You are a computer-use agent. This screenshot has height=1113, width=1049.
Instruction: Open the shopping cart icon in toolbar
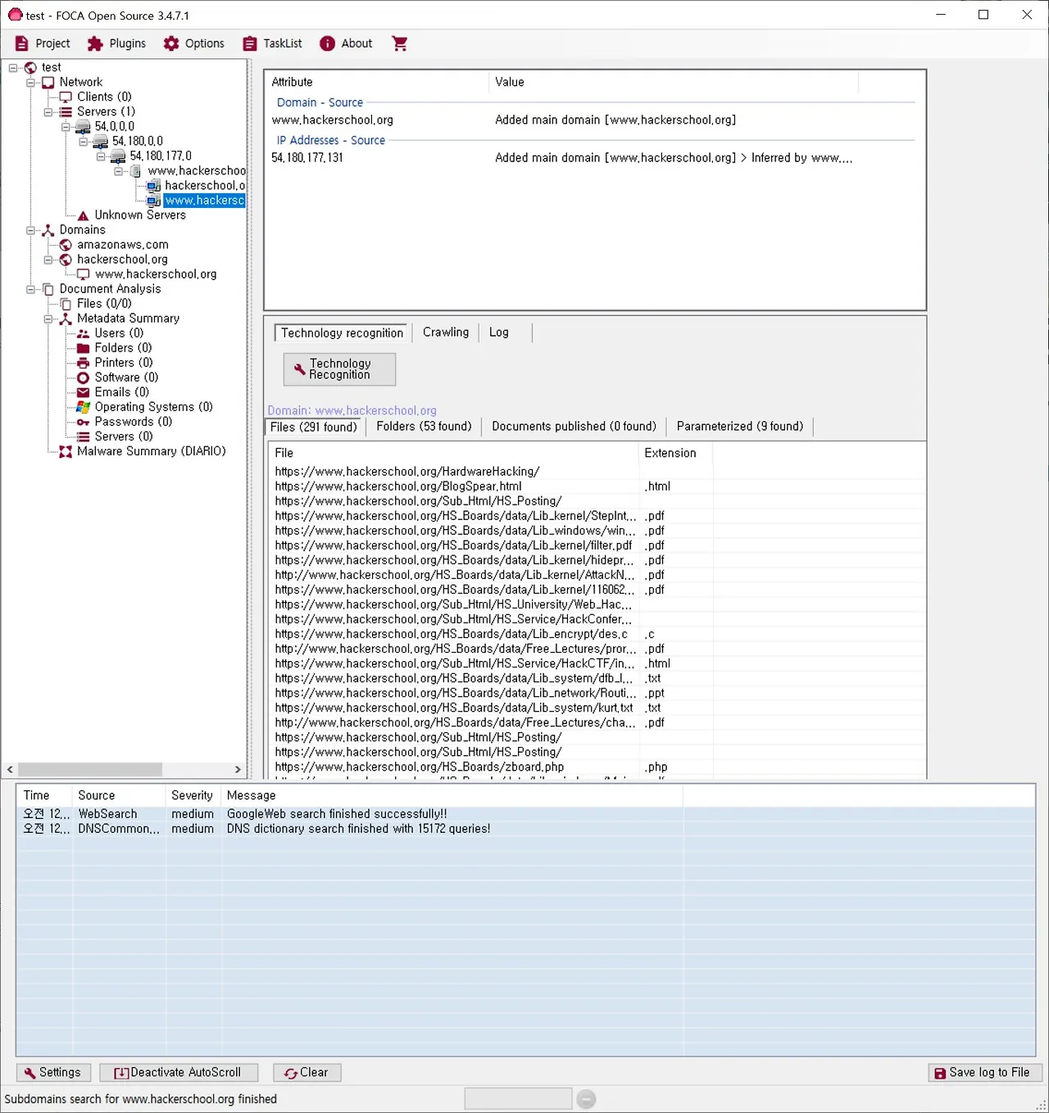[x=400, y=43]
